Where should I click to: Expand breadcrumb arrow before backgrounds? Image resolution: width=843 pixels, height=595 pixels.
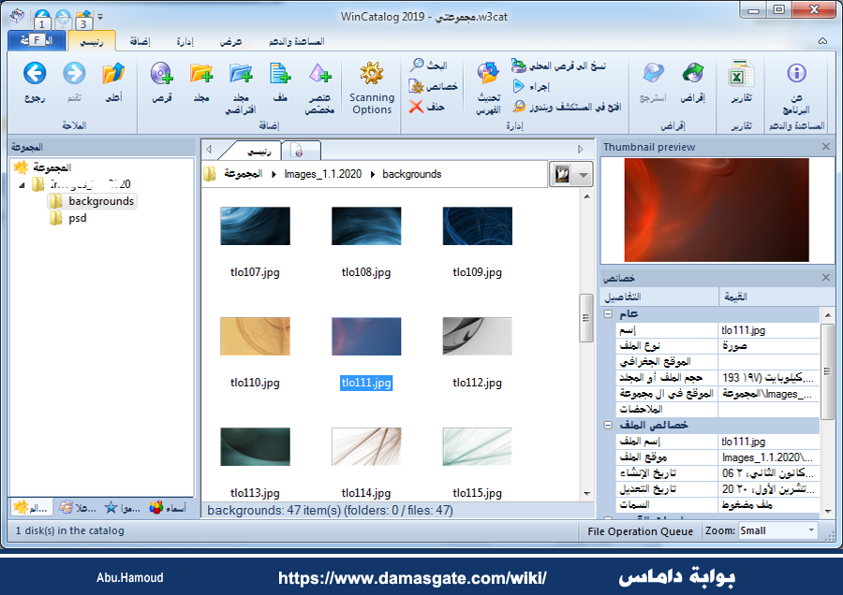[x=372, y=175]
